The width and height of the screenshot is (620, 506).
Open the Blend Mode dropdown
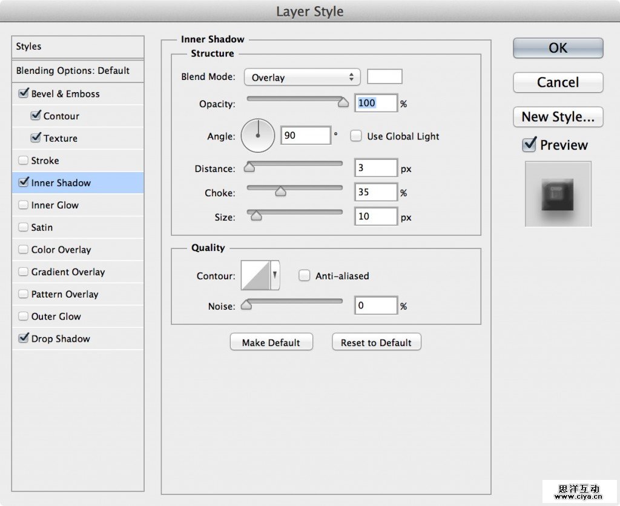(x=302, y=78)
